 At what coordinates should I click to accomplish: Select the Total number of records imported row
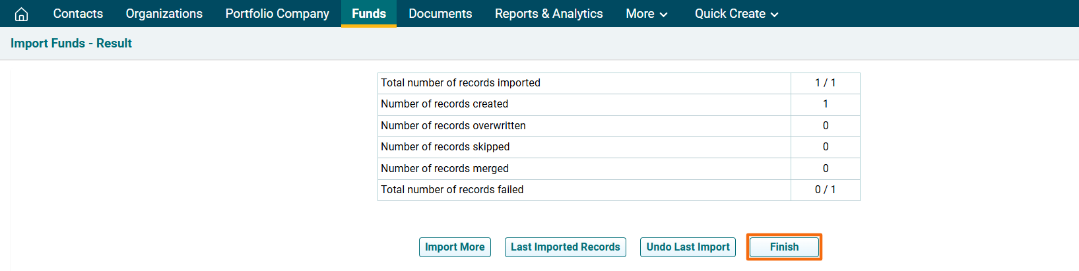pyautogui.click(x=461, y=83)
